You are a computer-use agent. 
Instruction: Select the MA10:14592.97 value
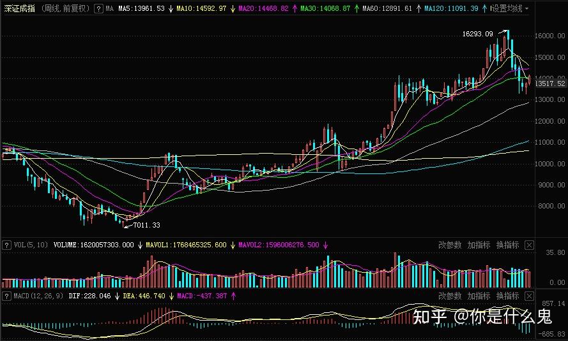click(201, 8)
